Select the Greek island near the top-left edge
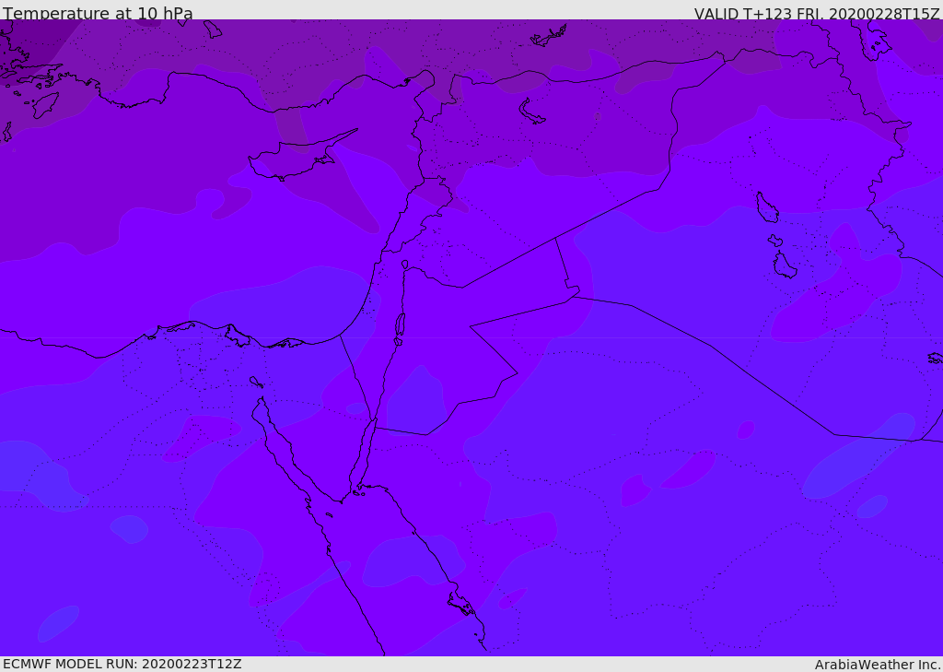943x672 pixels. [44, 103]
